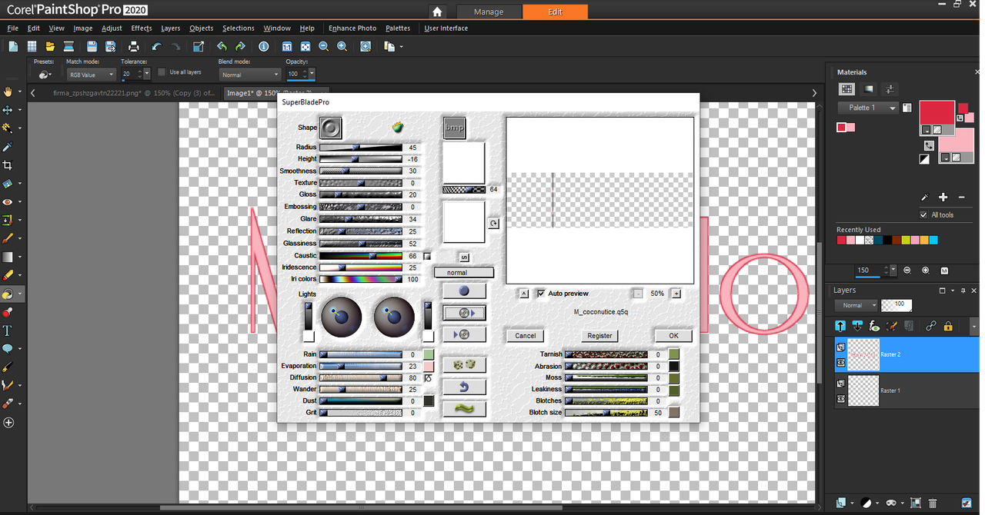
Task: Click the Print icon in main toolbar
Action: pos(134,47)
